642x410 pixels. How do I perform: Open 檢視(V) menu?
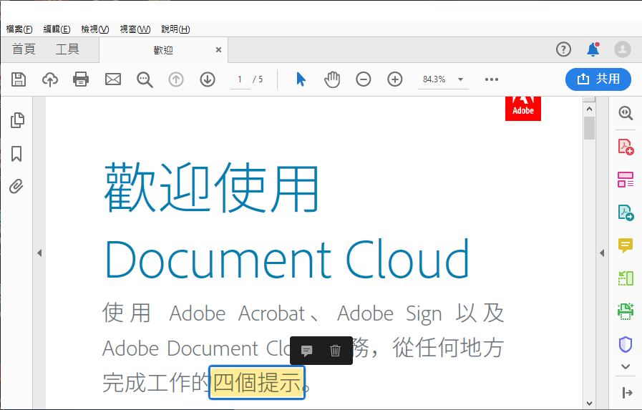(x=95, y=29)
